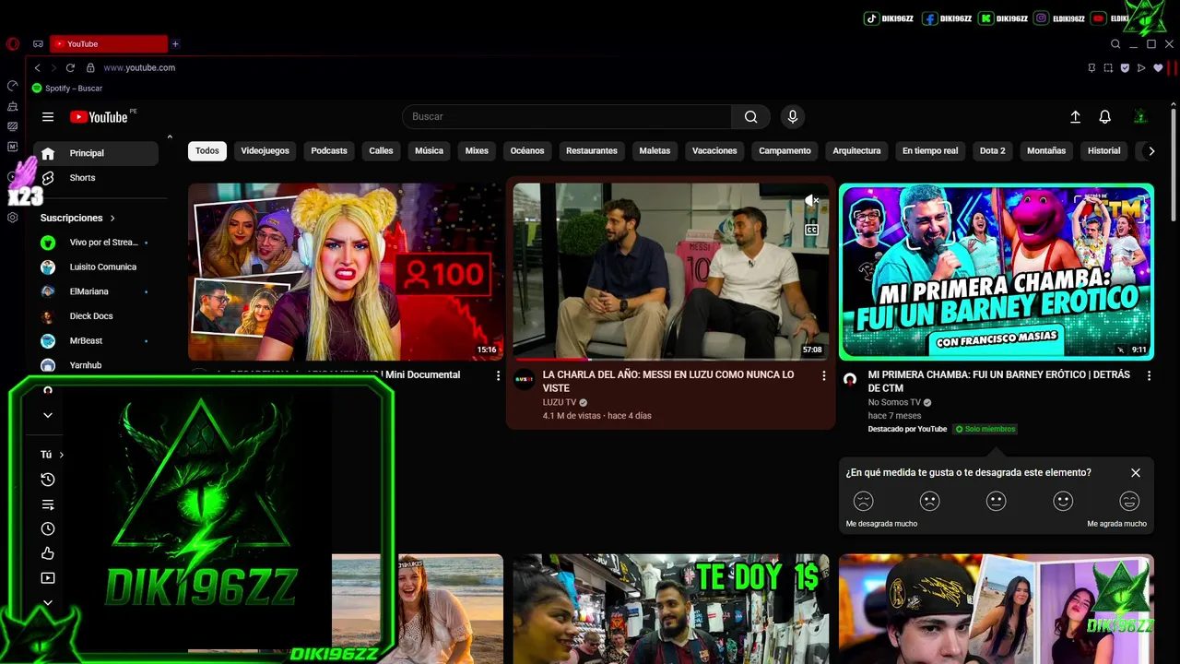Screen dimensions: 1180x664
Task: Open options menu for LA CHARLA DEL AÑO video
Action: (x=824, y=375)
